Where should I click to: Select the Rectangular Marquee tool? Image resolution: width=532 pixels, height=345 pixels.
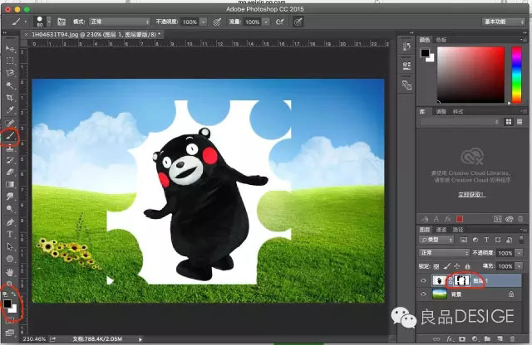coord(10,61)
